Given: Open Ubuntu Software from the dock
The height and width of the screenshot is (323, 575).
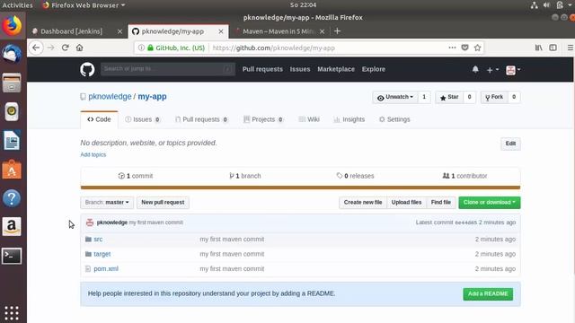Looking at the screenshot, I should 12,170.
